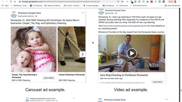Open the tag extension with badge 2
Screen dimensions: 182x102
tap(131, 2)
